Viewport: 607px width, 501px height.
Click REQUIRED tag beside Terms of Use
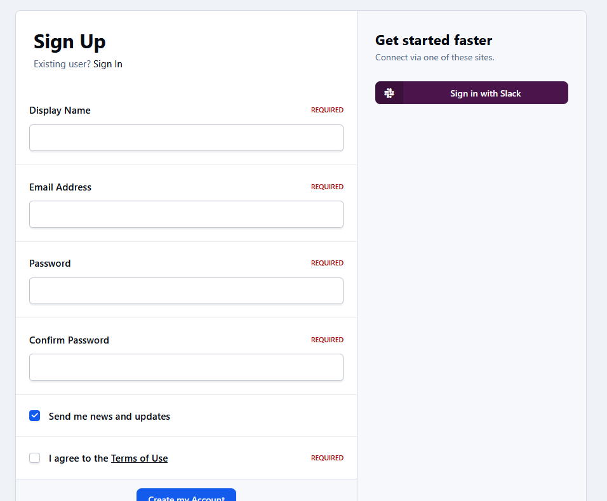(x=327, y=458)
